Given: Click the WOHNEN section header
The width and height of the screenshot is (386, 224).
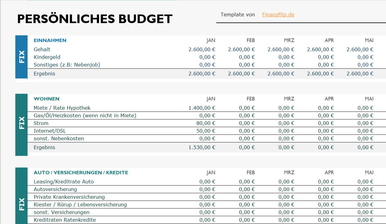Looking at the screenshot, I should pos(47,99).
